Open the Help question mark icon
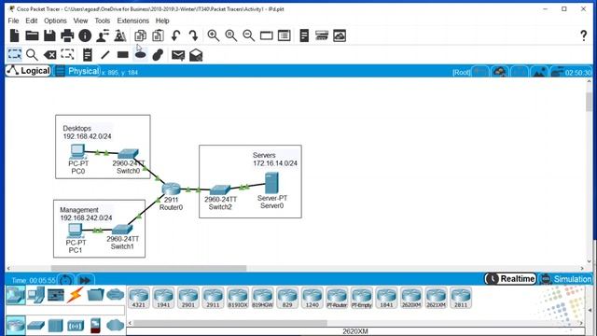Screen dimensions: 597x336 (583, 35)
